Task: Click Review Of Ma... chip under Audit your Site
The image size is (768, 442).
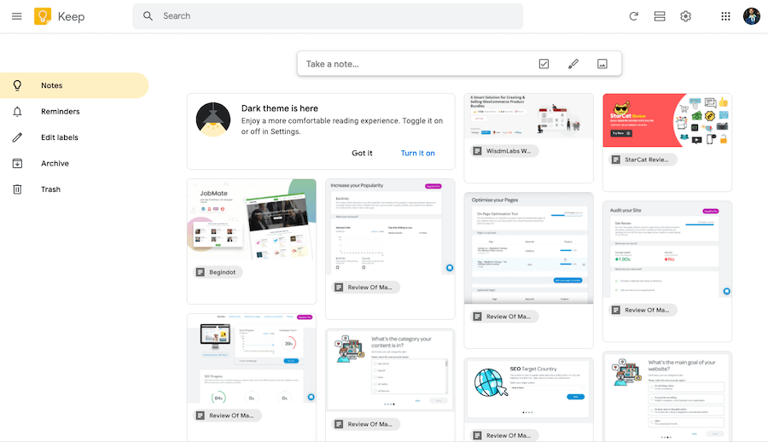Action: 643,311
